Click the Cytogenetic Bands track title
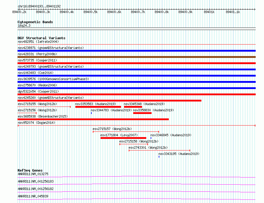 pyautogui.click(x=35, y=22)
